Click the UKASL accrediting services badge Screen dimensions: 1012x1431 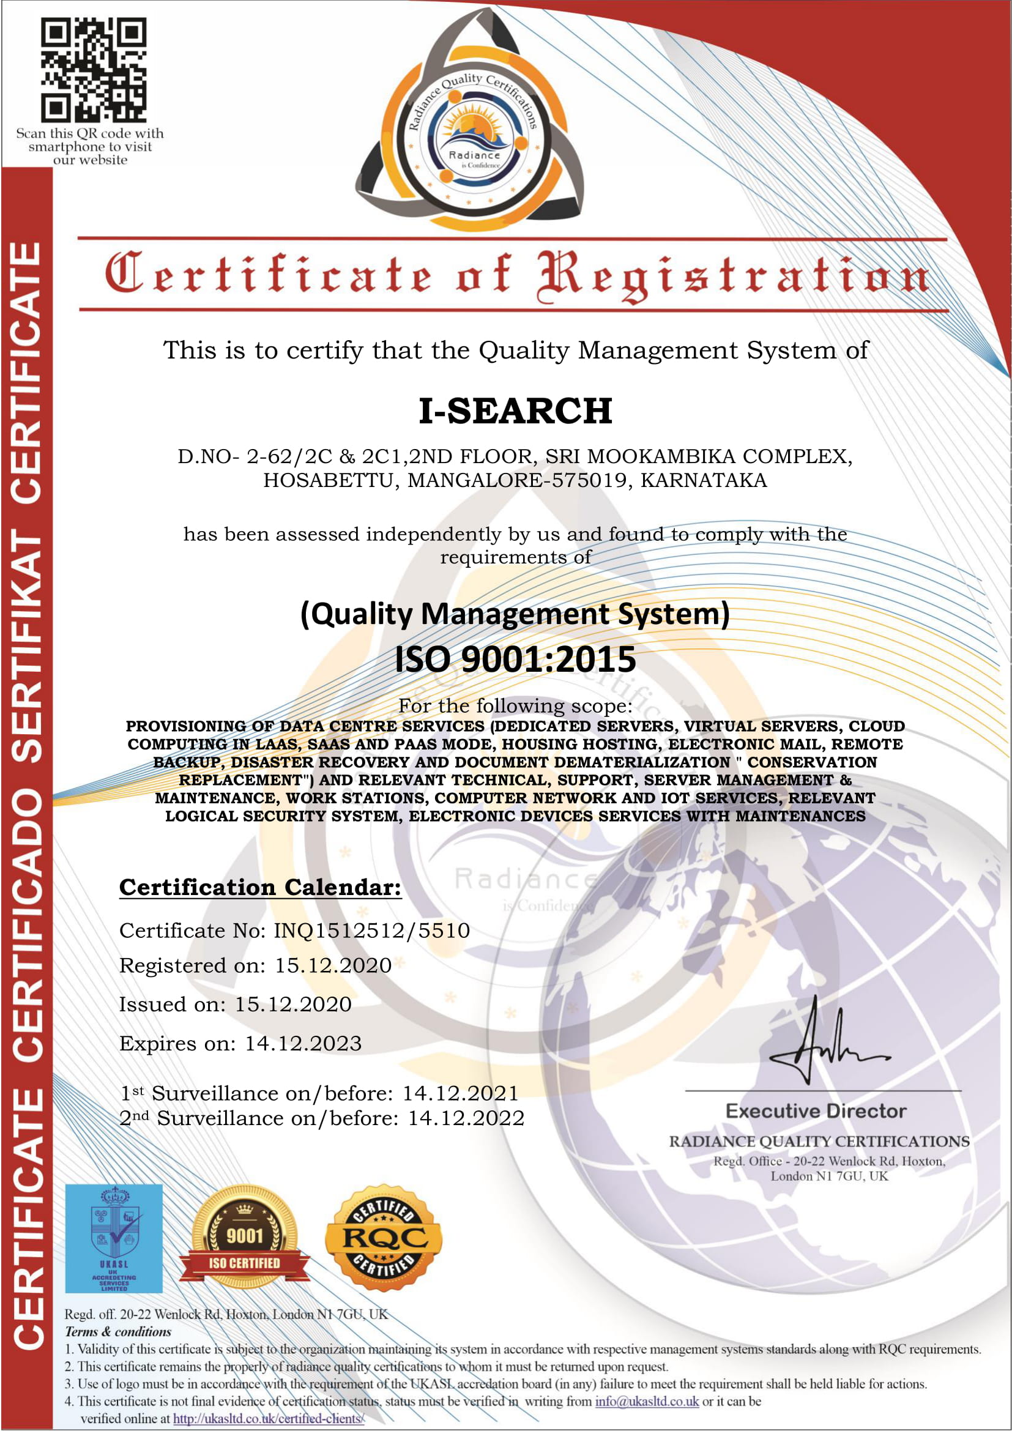point(114,1238)
